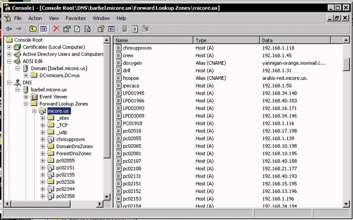
Task: Sort by the Name column header
Action: click(154, 41)
